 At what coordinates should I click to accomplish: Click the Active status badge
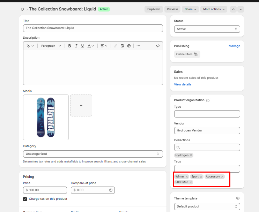[x=104, y=9]
